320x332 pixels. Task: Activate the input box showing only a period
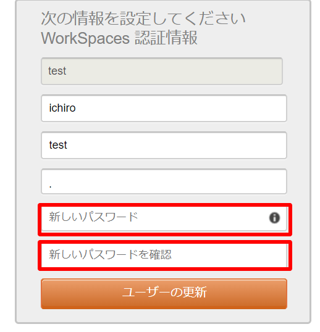coord(164,181)
